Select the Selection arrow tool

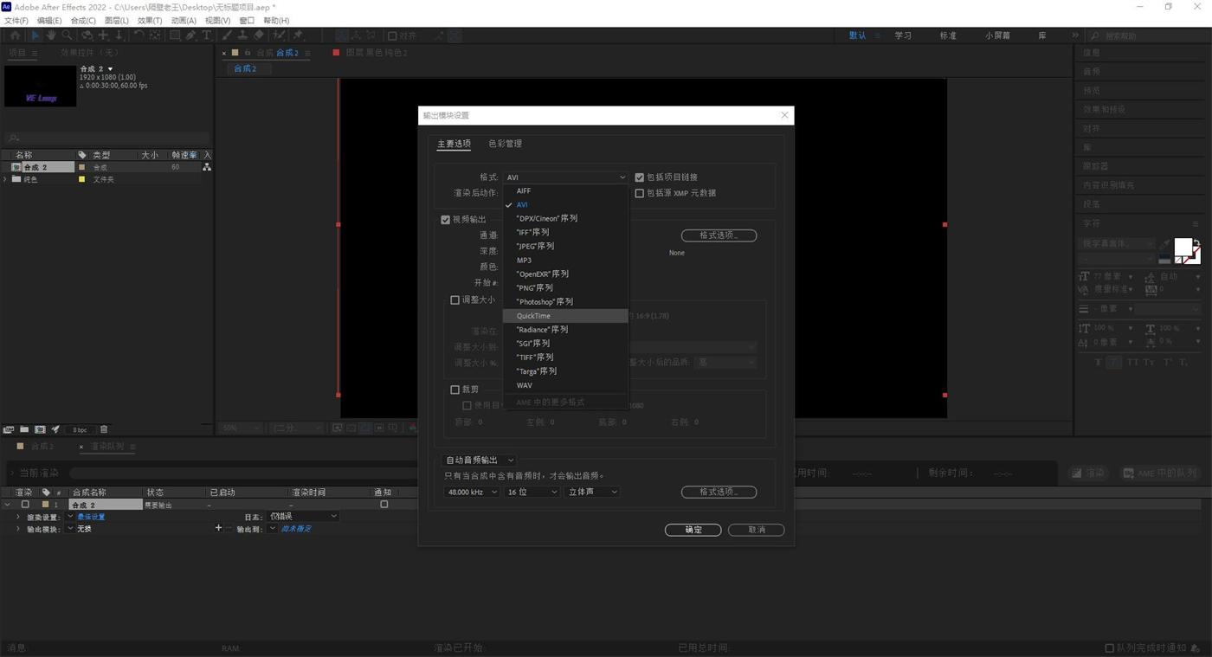pos(35,35)
